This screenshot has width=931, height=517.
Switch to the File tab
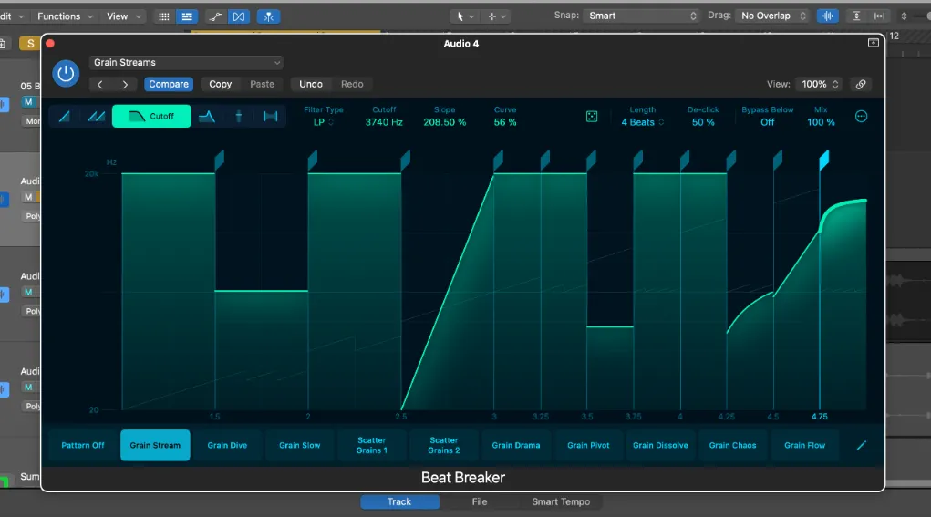[480, 501]
